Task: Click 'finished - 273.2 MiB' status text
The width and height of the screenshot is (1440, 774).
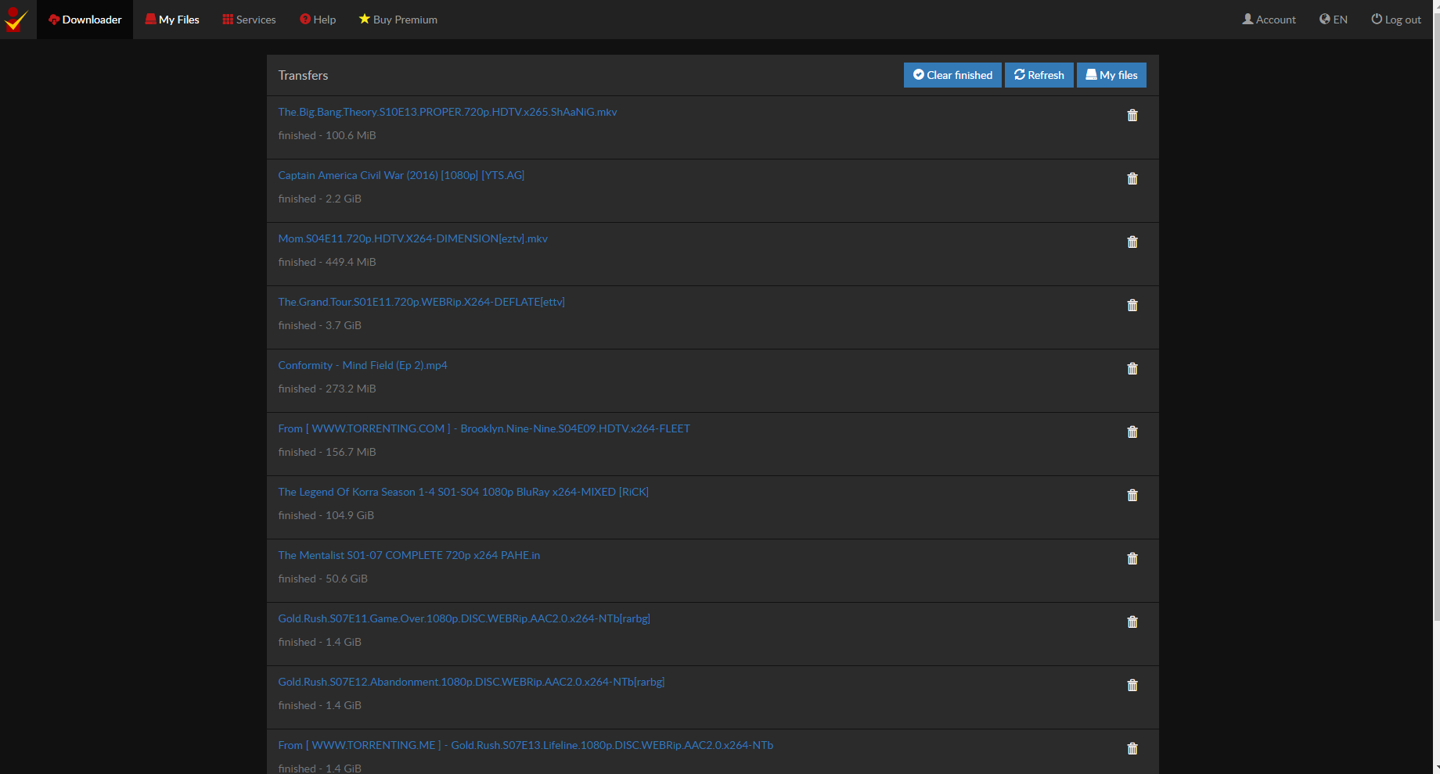Action: 327,389
